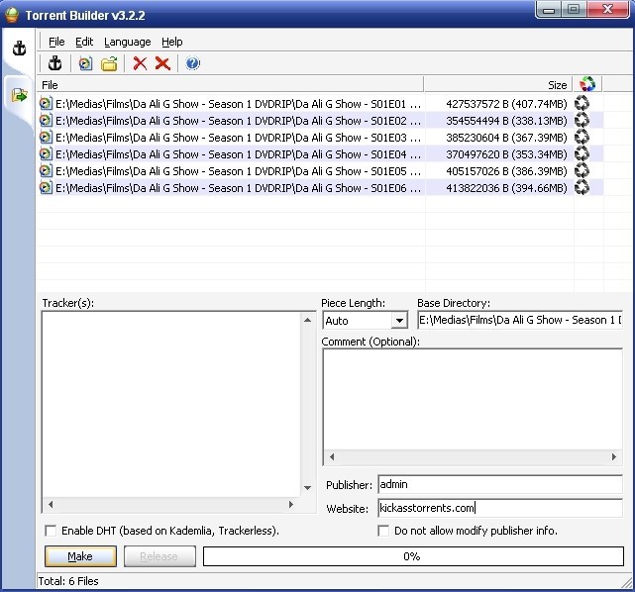Click size cell 354554494 B (338.13MB)
This screenshot has width=635, height=592.
point(506,121)
